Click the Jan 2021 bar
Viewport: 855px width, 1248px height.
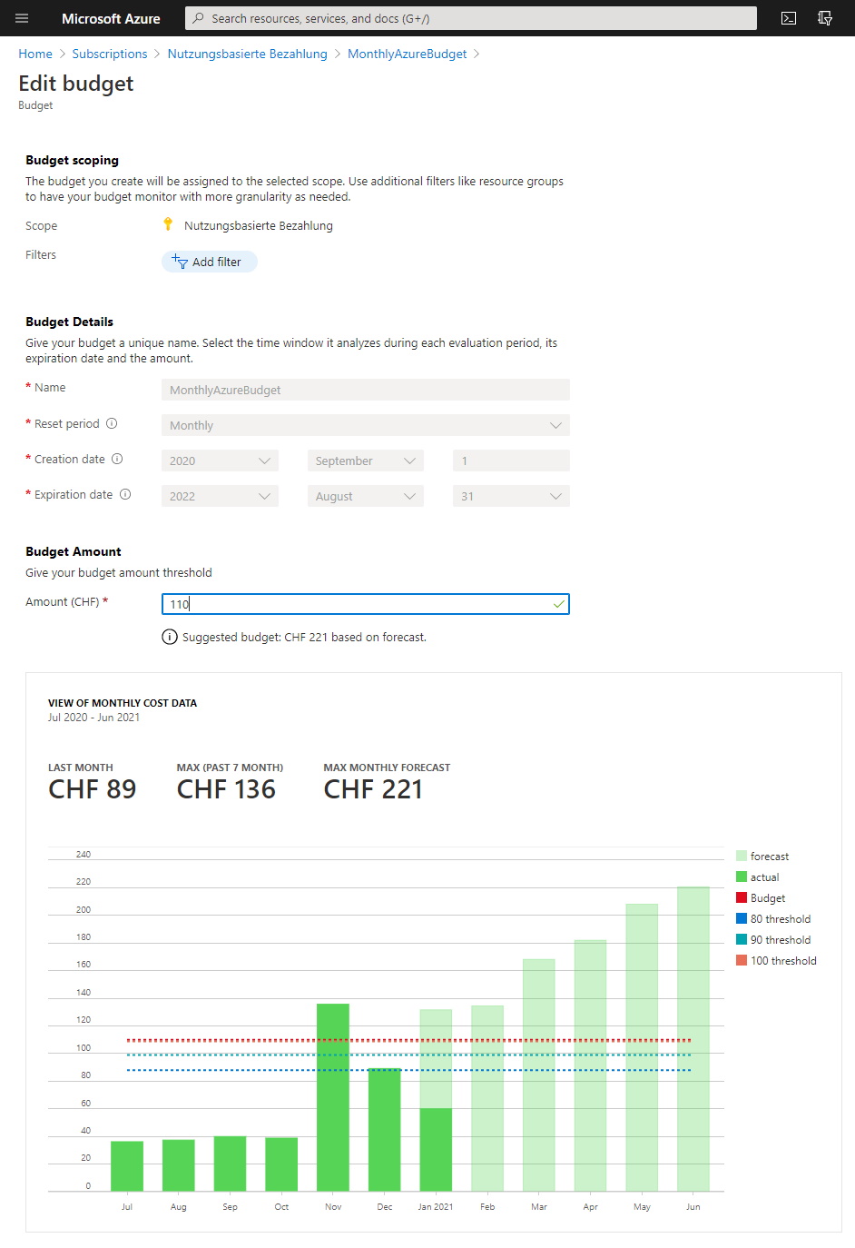[x=436, y=1100]
